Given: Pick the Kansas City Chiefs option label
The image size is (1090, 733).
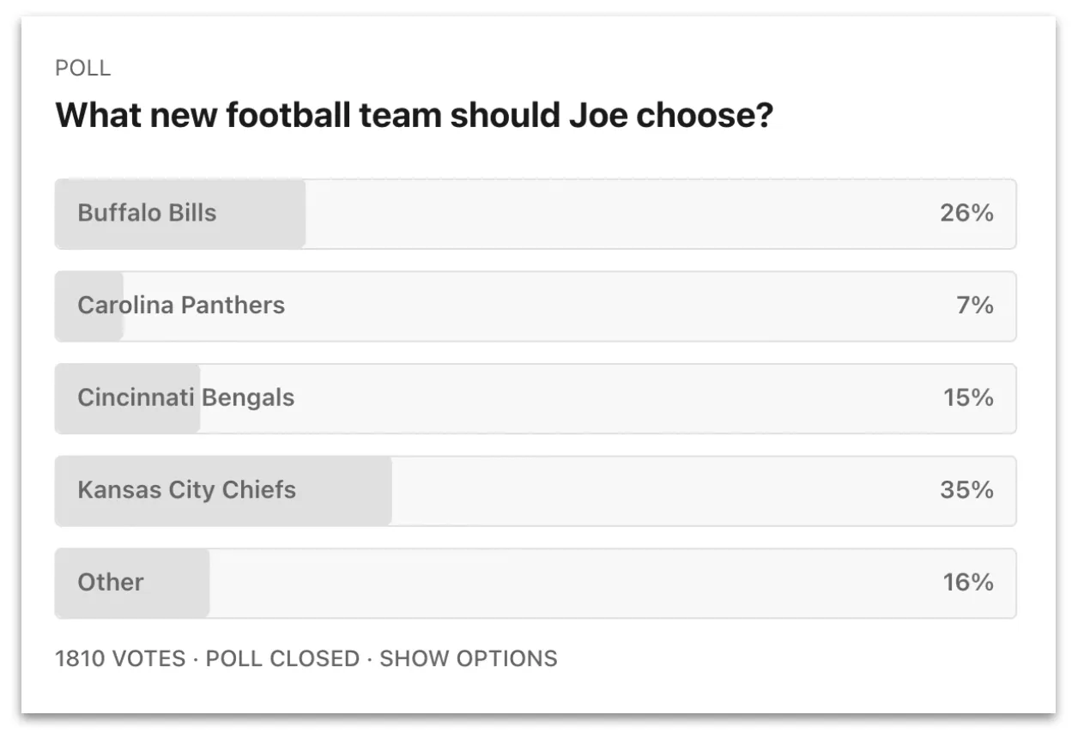Looking at the screenshot, I should pos(186,490).
